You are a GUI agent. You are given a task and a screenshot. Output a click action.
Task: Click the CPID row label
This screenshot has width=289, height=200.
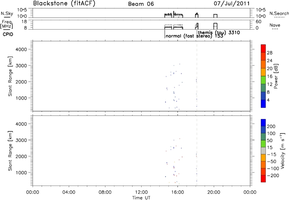point(8,34)
